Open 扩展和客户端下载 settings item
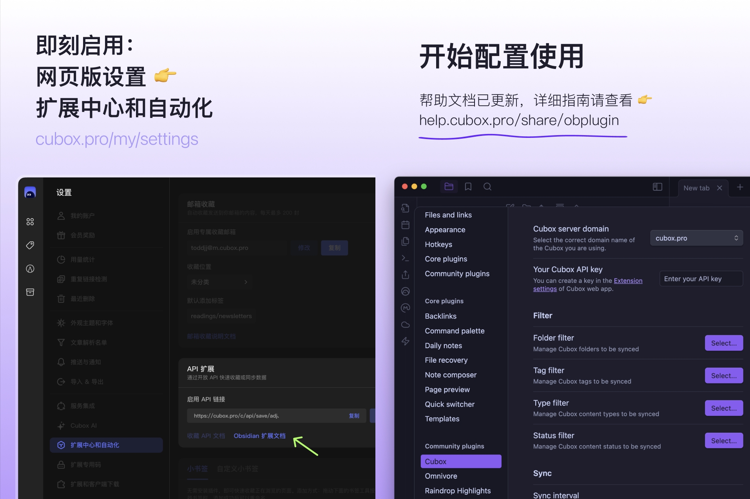 107,485
